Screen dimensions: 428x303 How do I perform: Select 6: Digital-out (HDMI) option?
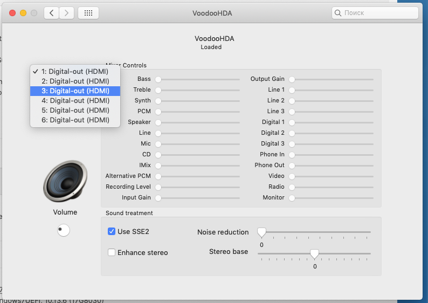click(75, 120)
